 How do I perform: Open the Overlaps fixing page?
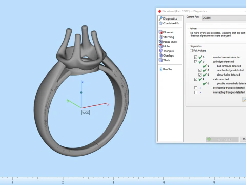coord(166,55)
